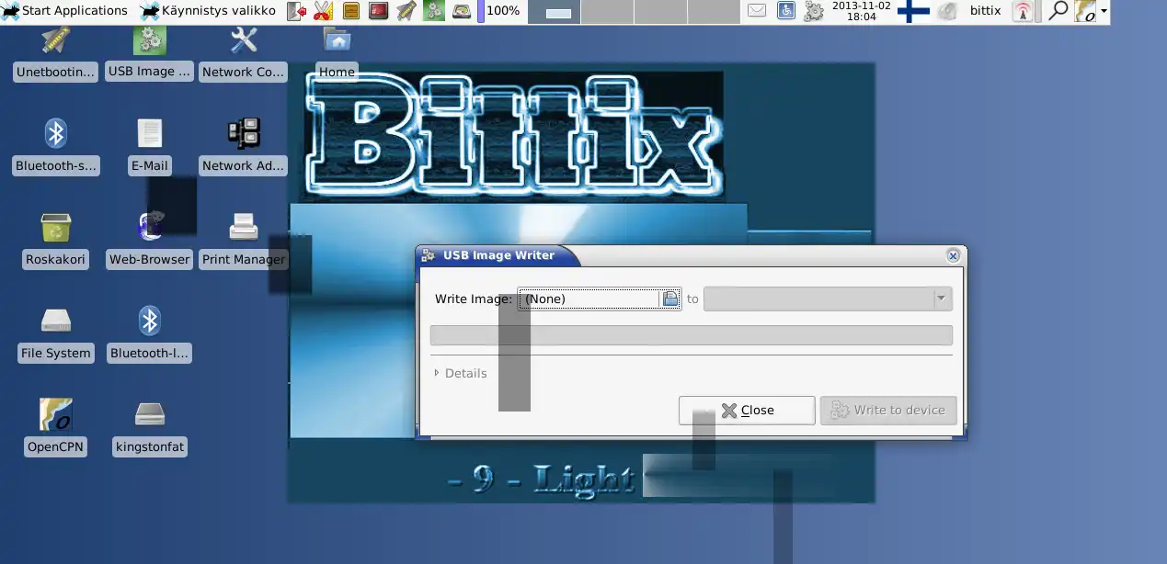Click the clock showing 2013-11-02 18:04
Viewport: 1167px width, 564px height.
pos(861,11)
